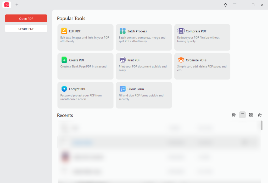This screenshot has width=268, height=183.
Task: Click 'Print your PDF document quickly' description
Action: coord(143,68)
